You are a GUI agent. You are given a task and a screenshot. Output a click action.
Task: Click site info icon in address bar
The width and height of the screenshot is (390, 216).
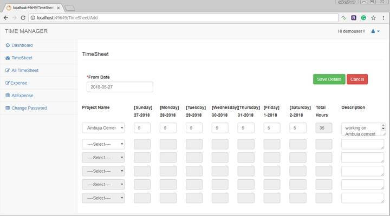pyautogui.click(x=33, y=18)
